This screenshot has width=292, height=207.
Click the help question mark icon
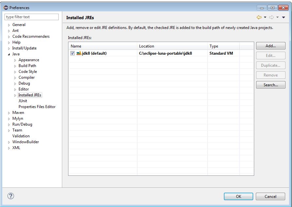(x=11, y=196)
